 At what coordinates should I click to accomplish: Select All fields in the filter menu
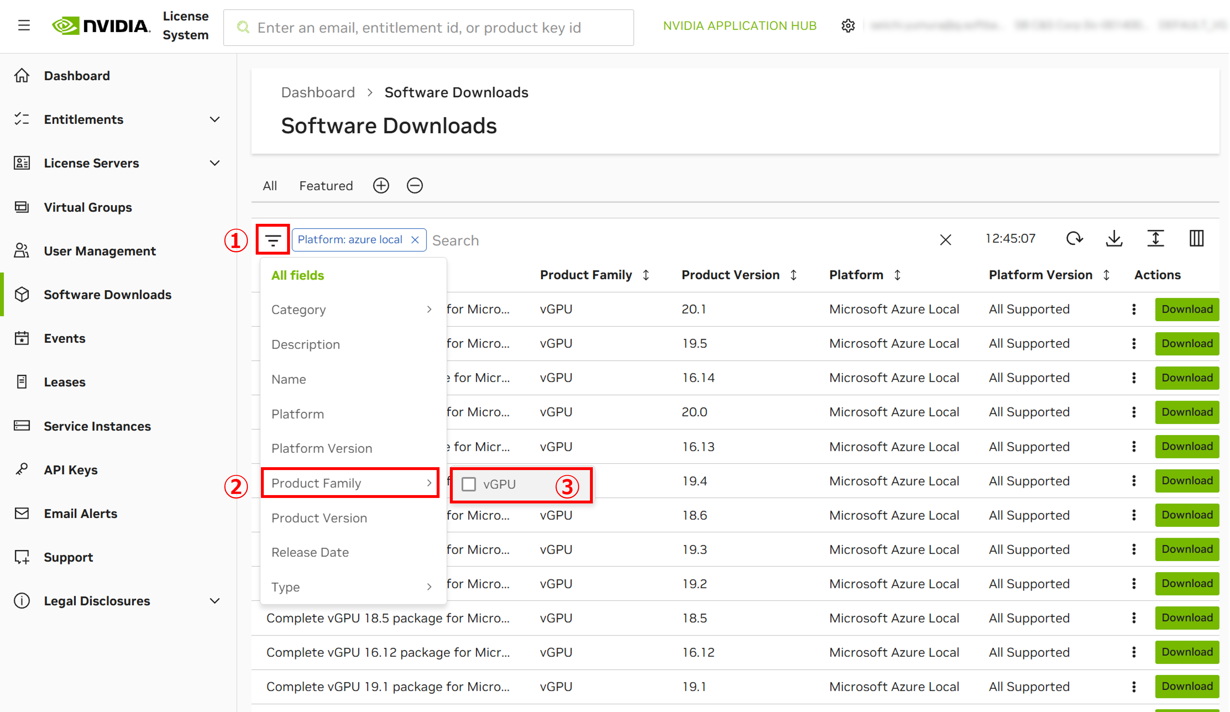(298, 276)
